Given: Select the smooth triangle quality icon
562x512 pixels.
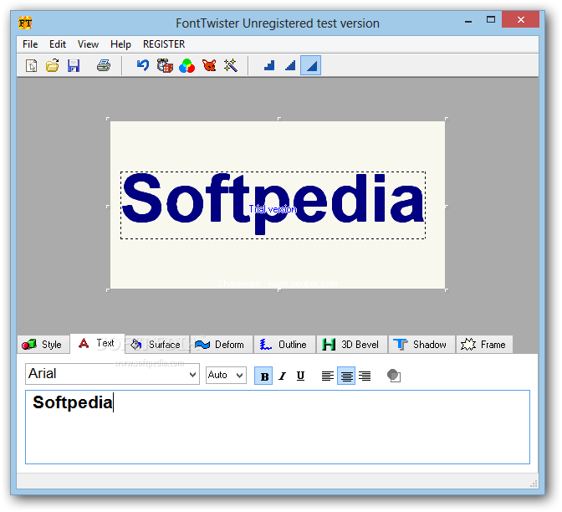Looking at the screenshot, I should point(311,65).
